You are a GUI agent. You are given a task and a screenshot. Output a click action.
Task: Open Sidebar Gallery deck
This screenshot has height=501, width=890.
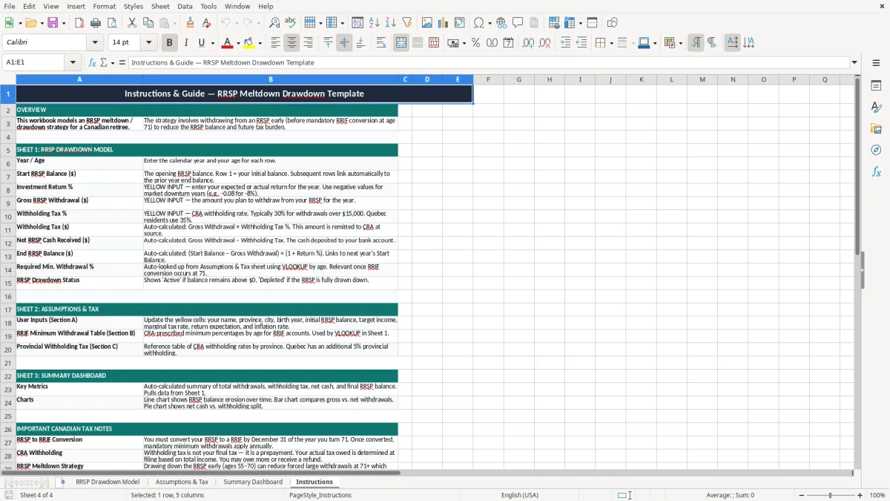pyautogui.click(x=876, y=128)
